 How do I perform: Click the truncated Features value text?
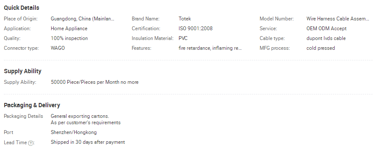(210, 48)
